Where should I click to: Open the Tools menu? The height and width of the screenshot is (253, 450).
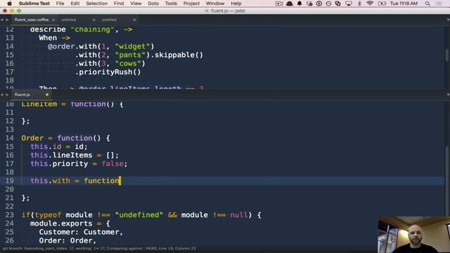click(x=171, y=4)
